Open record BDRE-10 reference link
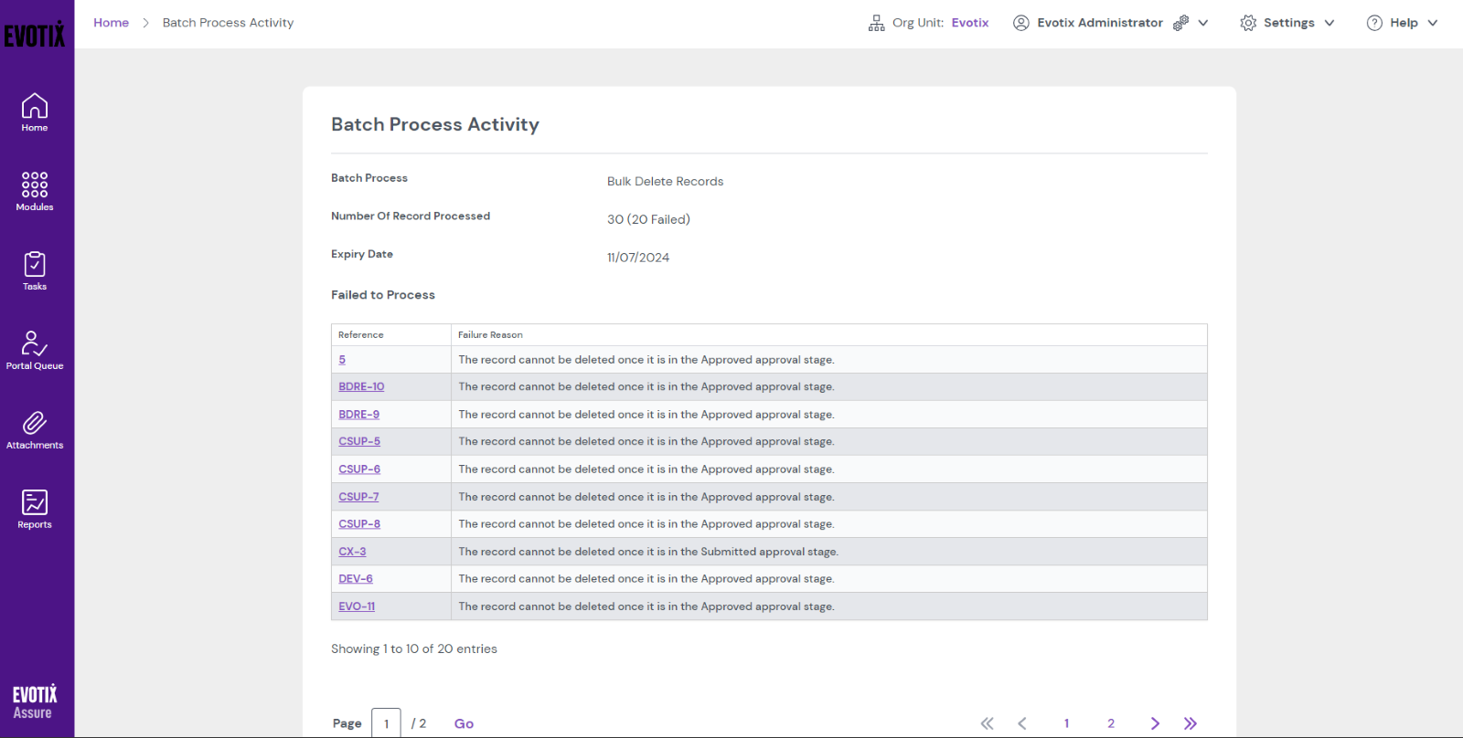Screen dimensions: 1463x738 click(361, 387)
